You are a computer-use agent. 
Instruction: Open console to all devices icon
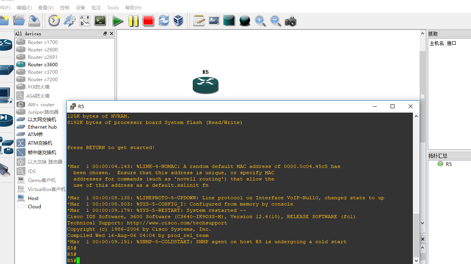click(100, 20)
